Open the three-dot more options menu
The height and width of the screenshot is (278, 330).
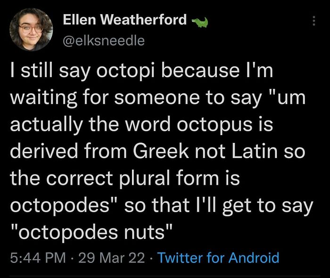(314, 21)
